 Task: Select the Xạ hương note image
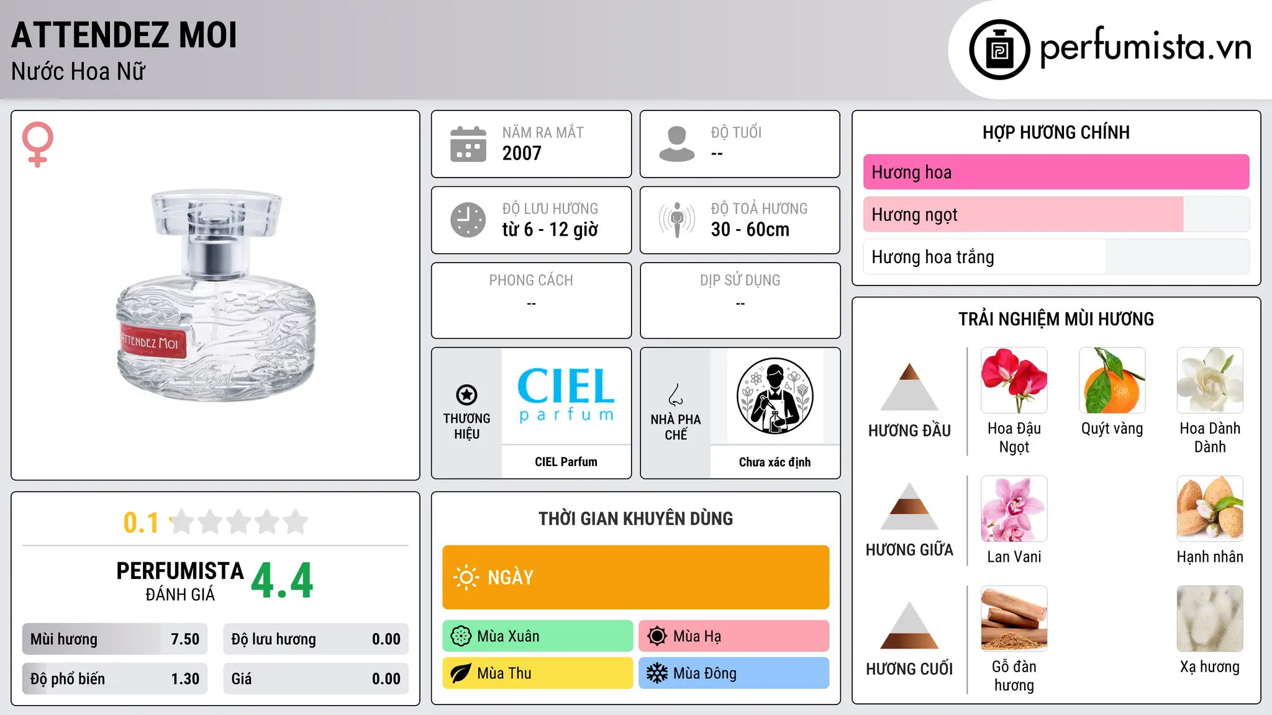click(x=1210, y=619)
